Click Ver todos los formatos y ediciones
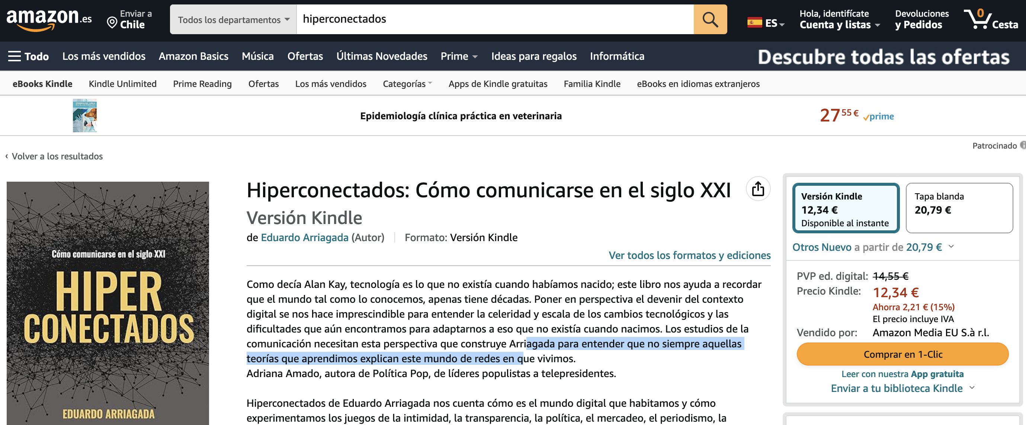The image size is (1026, 425). [689, 255]
